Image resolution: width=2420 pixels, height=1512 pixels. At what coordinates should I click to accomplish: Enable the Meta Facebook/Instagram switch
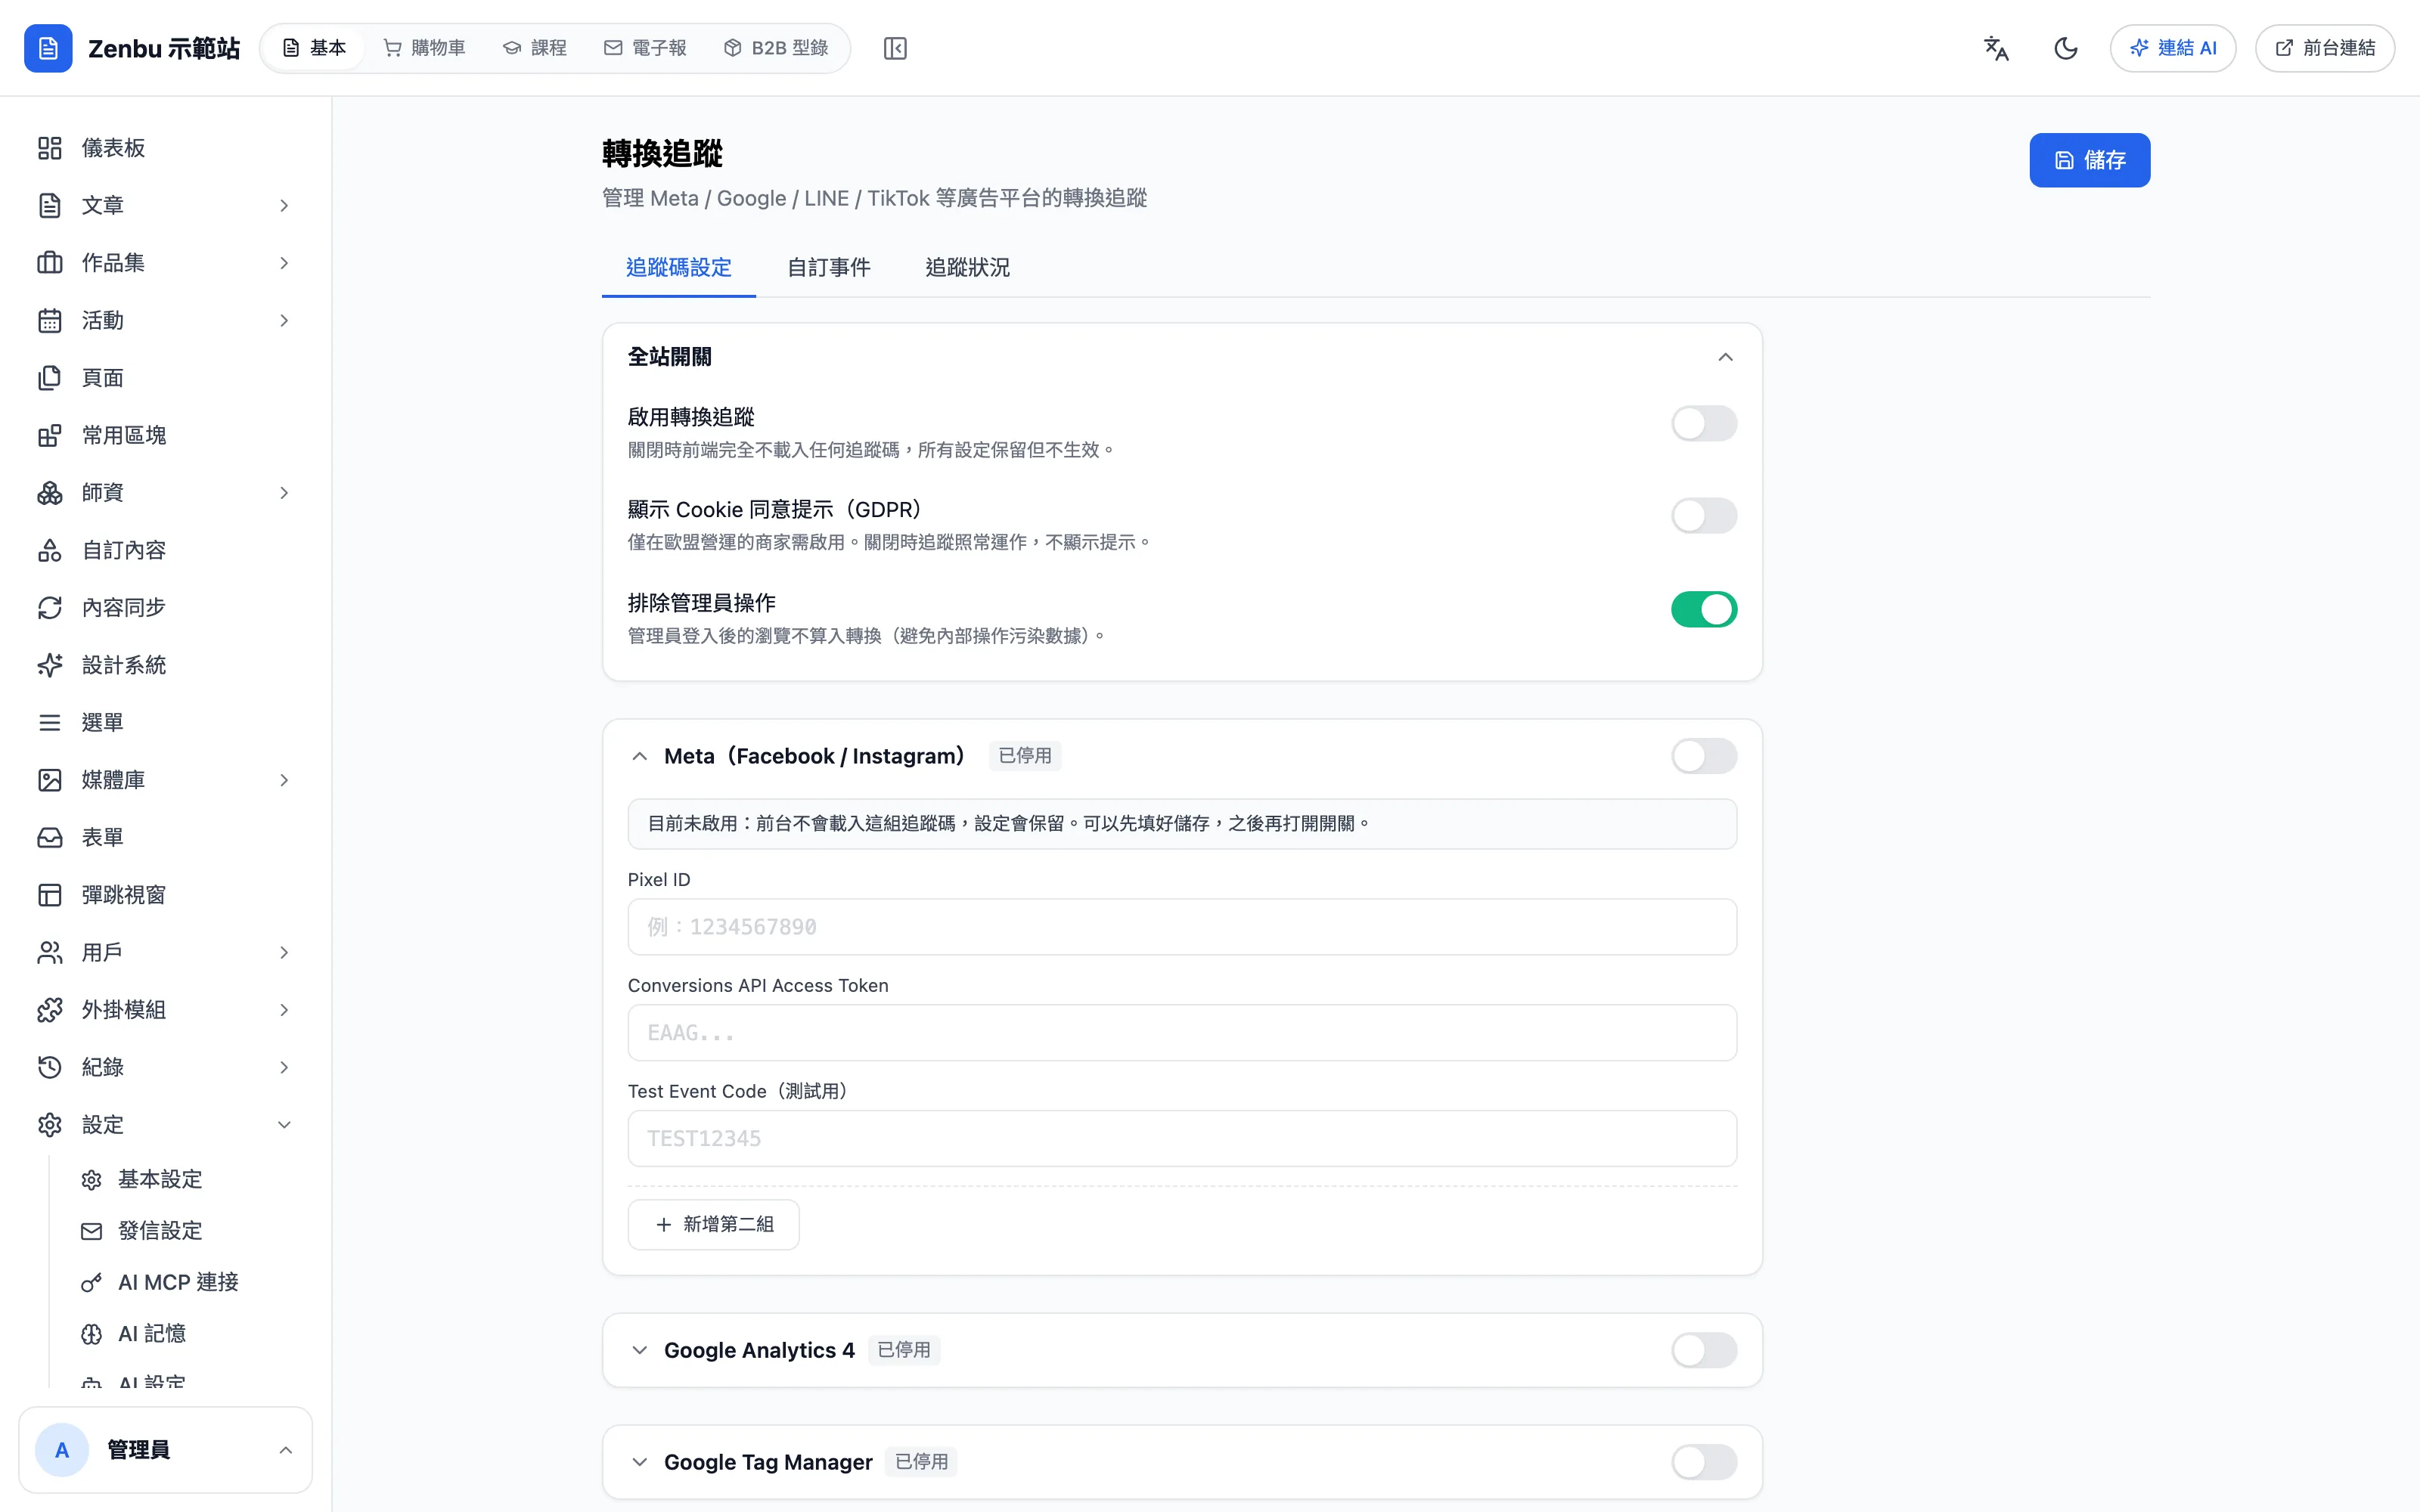(x=1704, y=756)
